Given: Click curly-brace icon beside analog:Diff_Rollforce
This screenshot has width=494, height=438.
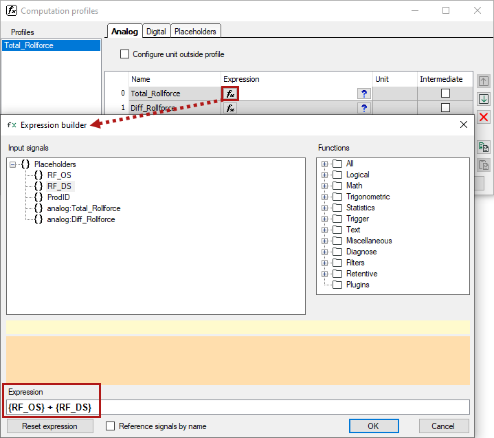Looking at the screenshot, I should [x=38, y=219].
